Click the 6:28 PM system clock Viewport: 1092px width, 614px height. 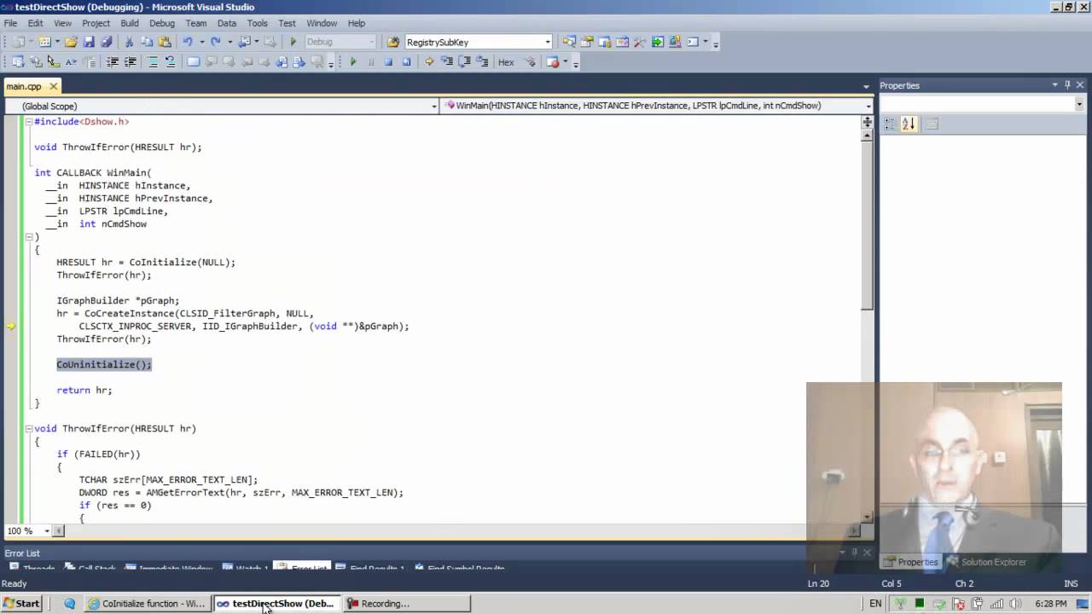(1050, 604)
